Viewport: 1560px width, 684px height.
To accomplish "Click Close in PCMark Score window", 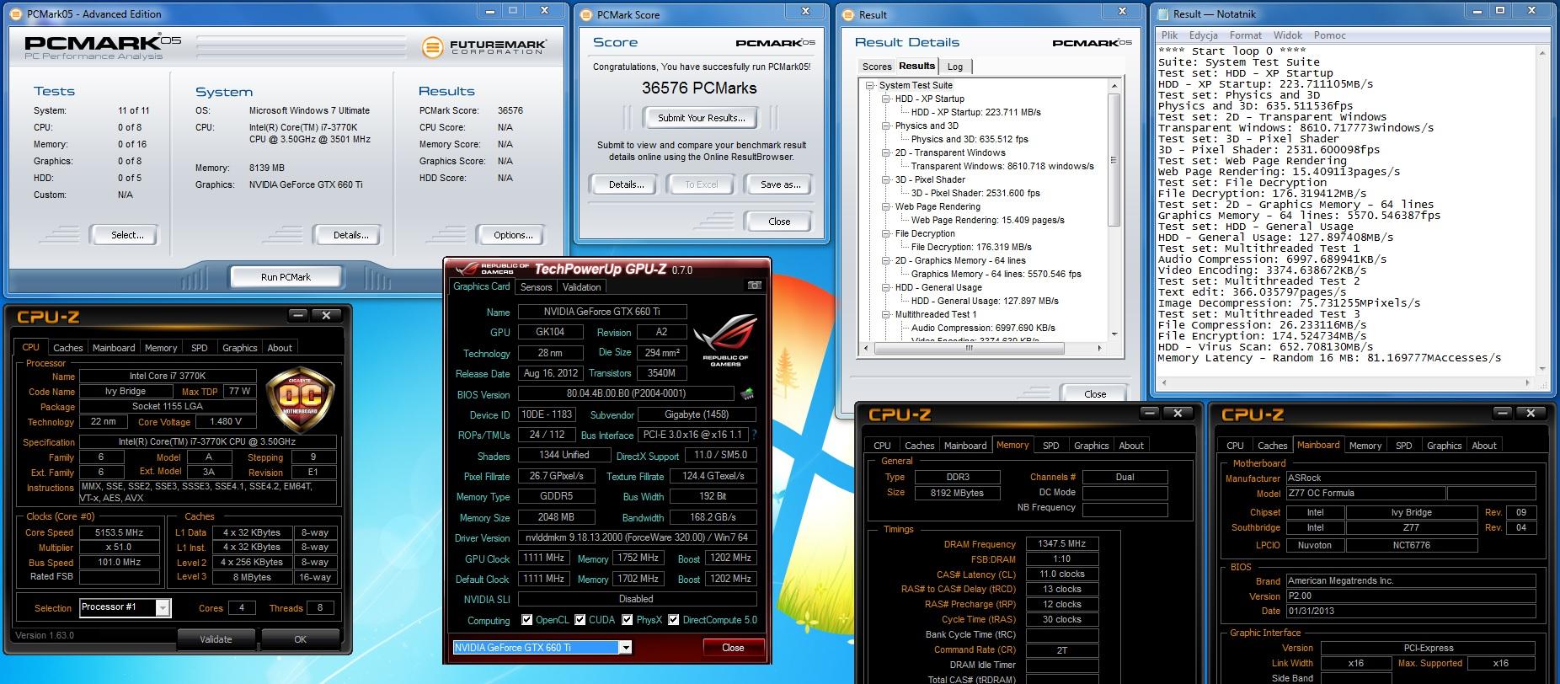I will coord(779,222).
